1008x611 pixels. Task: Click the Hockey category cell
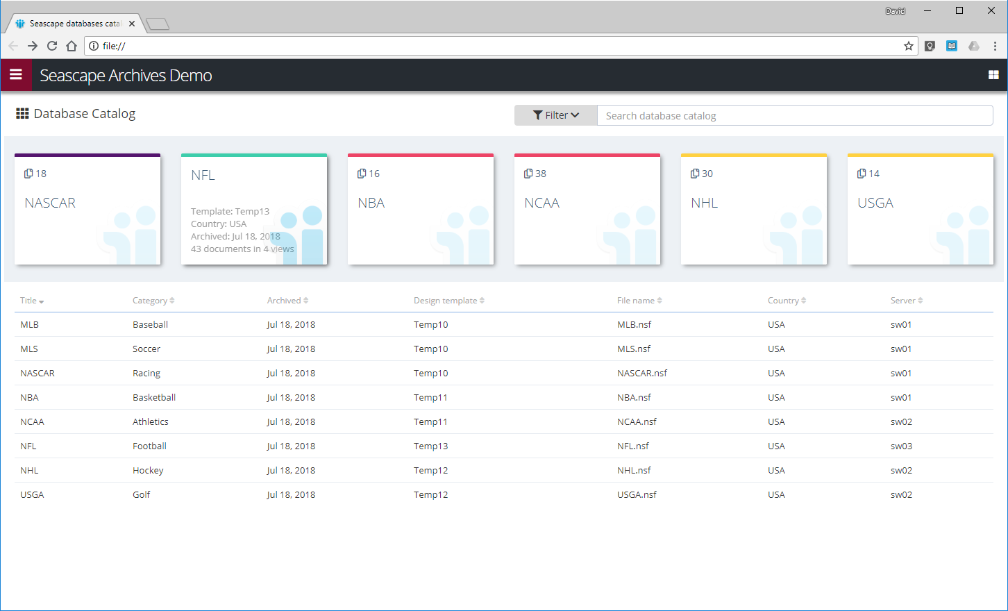(149, 470)
